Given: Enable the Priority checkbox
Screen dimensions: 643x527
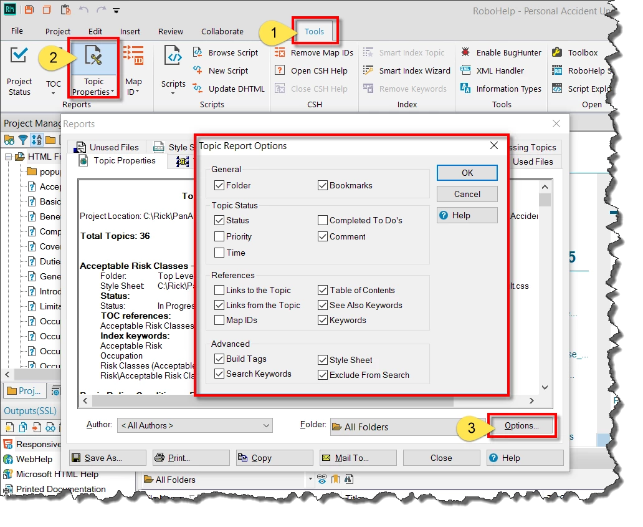Looking at the screenshot, I should [x=219, y=236].
